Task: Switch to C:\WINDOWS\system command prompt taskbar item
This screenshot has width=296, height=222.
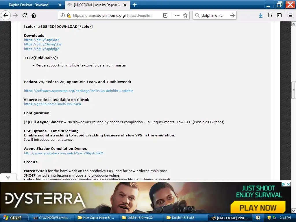Action: coord(53,218)
